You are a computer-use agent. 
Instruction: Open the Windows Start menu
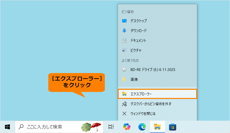click(x=7, y=126)
